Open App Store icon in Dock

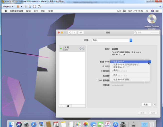click(115, 124)
